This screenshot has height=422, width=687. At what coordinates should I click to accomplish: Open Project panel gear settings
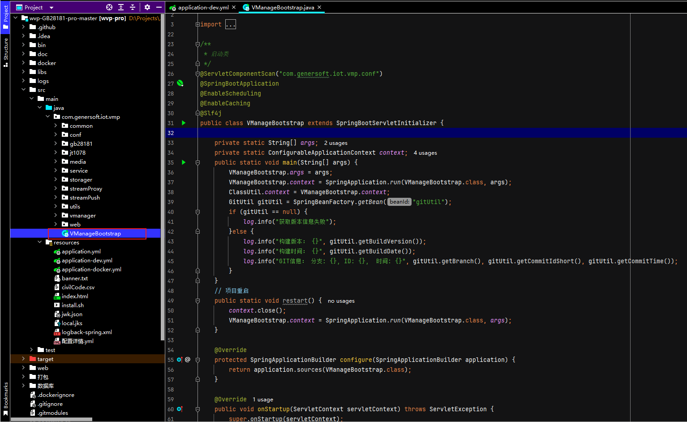[147, 7]
